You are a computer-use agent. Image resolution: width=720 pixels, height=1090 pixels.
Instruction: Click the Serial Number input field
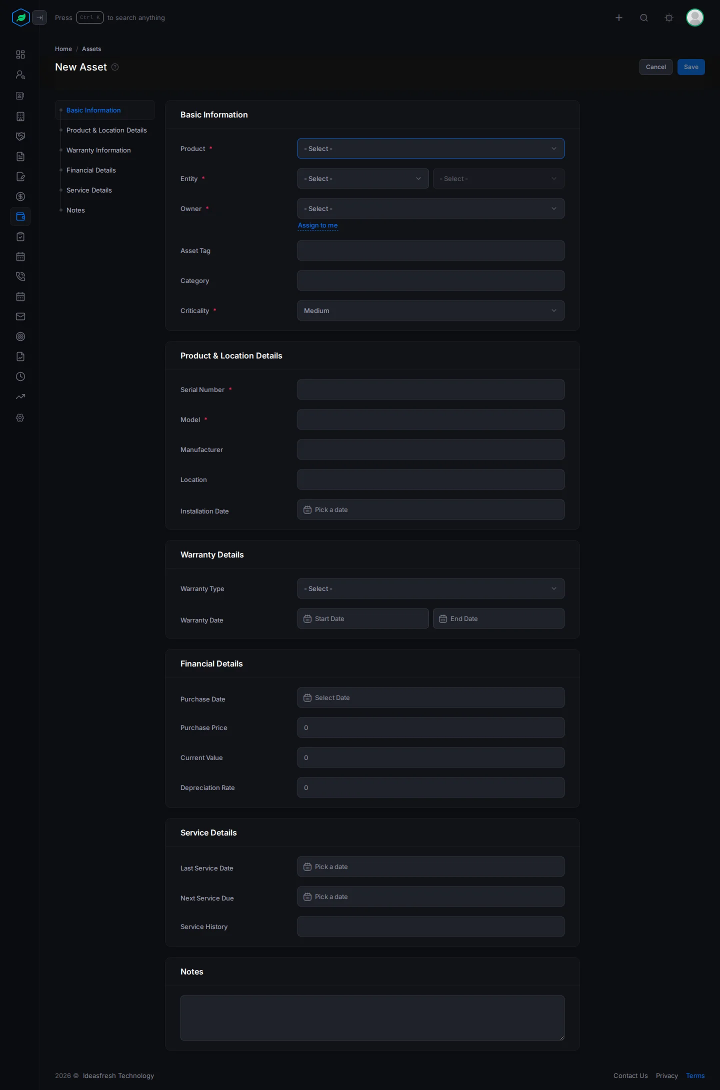tap(431, 389)
